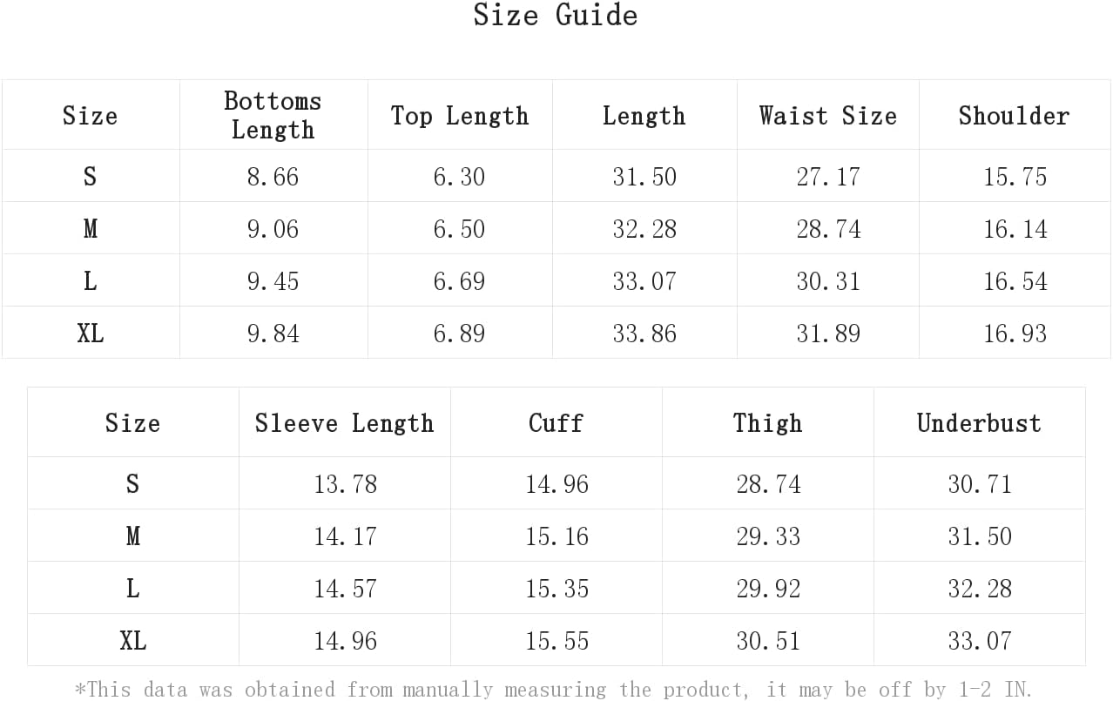The image size is (1113, 701).
Task: Click the 33.07 underbust value
Action: pos(980,641)
